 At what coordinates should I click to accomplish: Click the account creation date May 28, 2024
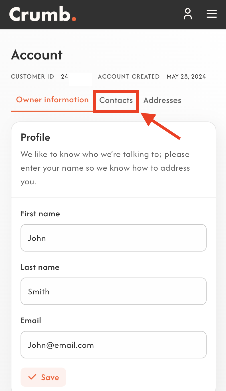[x=186, y=77]
